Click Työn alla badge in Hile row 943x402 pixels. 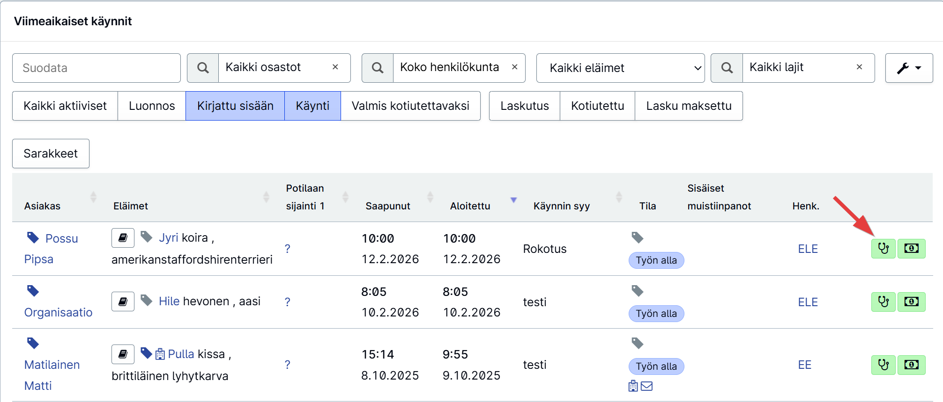pos(656,314)
